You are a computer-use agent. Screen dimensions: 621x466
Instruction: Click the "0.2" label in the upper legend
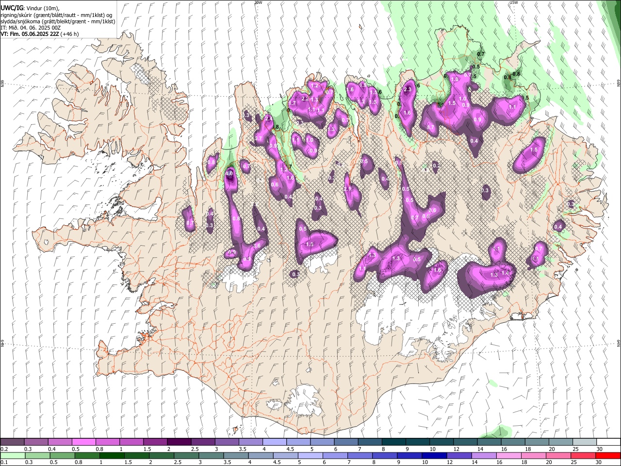4,449
